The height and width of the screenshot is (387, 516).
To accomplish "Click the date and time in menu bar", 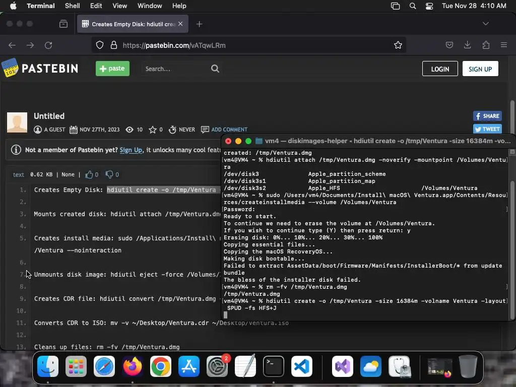I will pos(474,6).
